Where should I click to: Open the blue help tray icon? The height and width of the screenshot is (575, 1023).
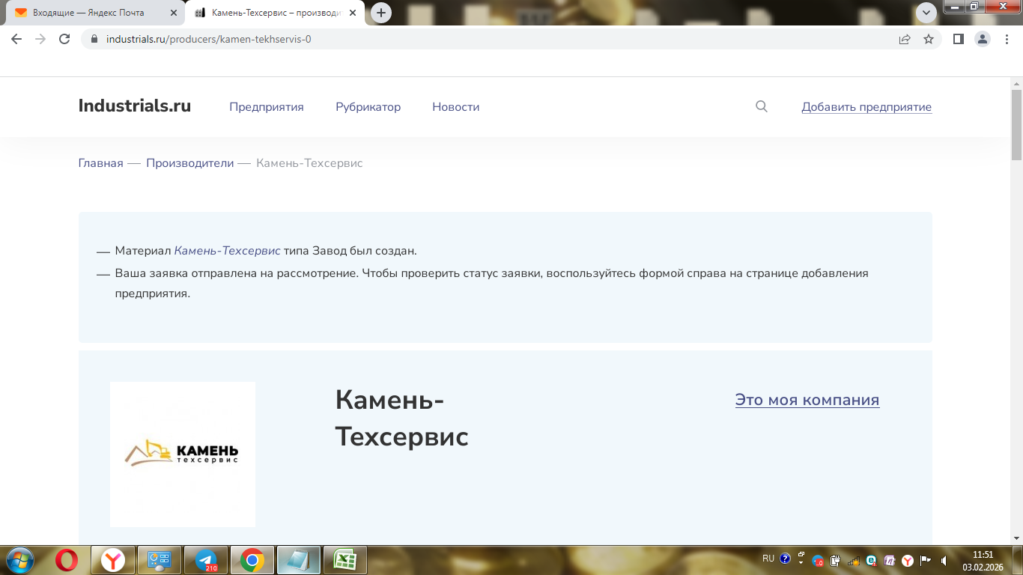click(x=785, y=559)
